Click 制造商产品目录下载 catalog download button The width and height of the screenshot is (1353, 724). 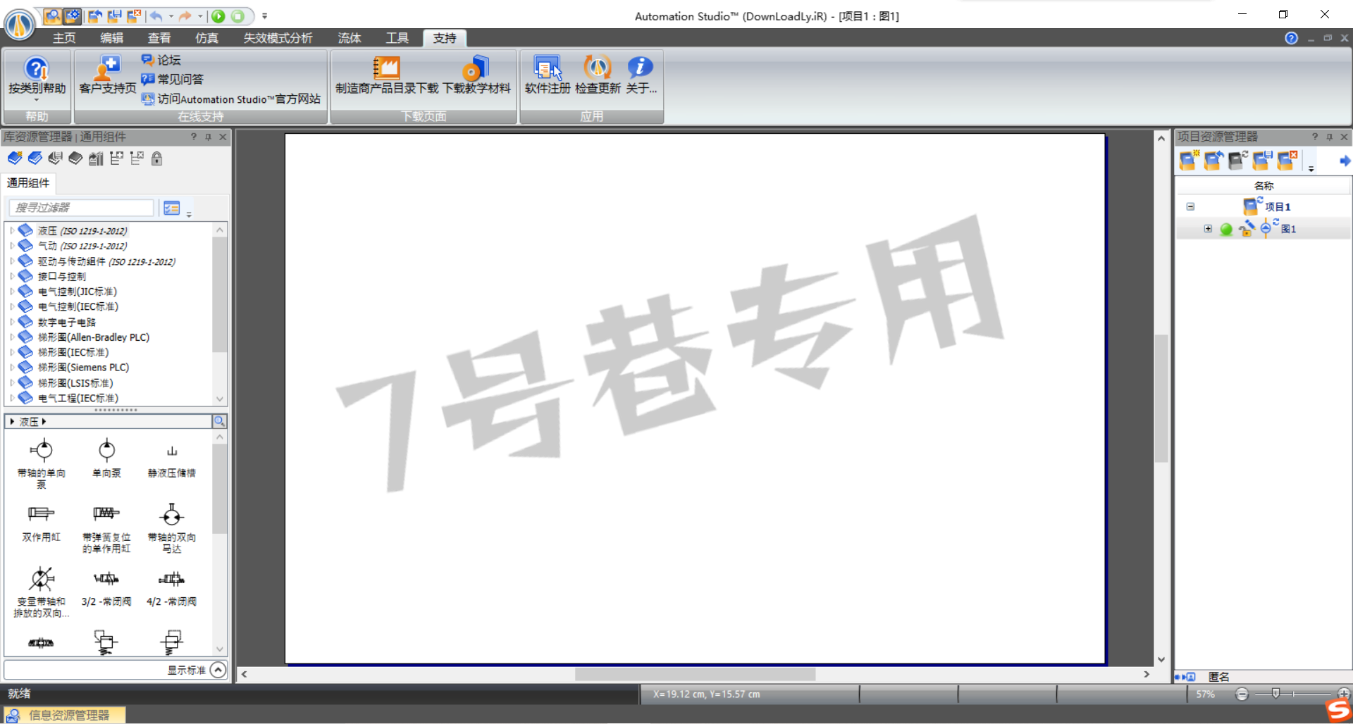click(x=386, y=75)
